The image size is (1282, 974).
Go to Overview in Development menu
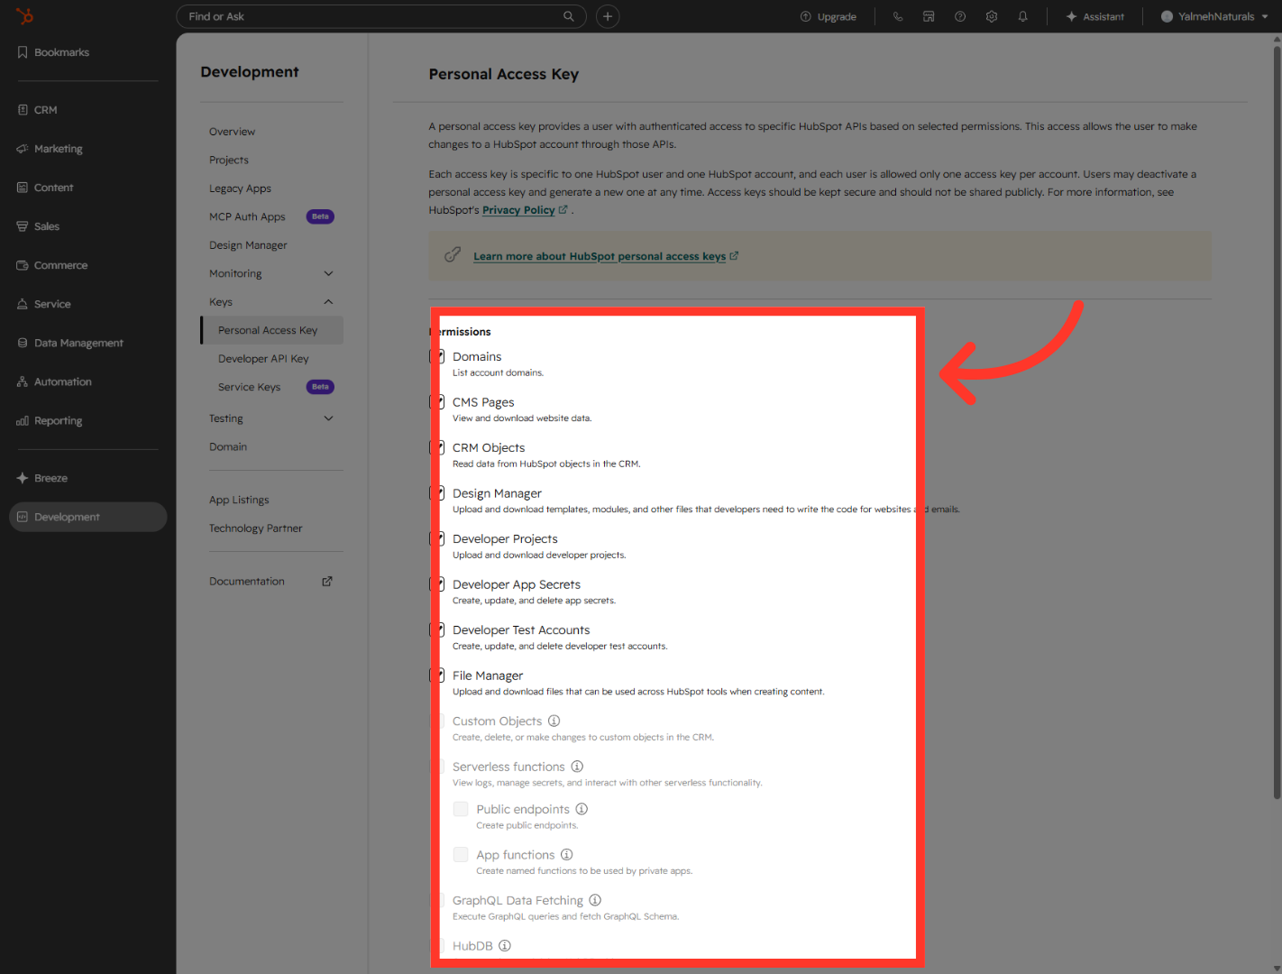click(233, 132)
